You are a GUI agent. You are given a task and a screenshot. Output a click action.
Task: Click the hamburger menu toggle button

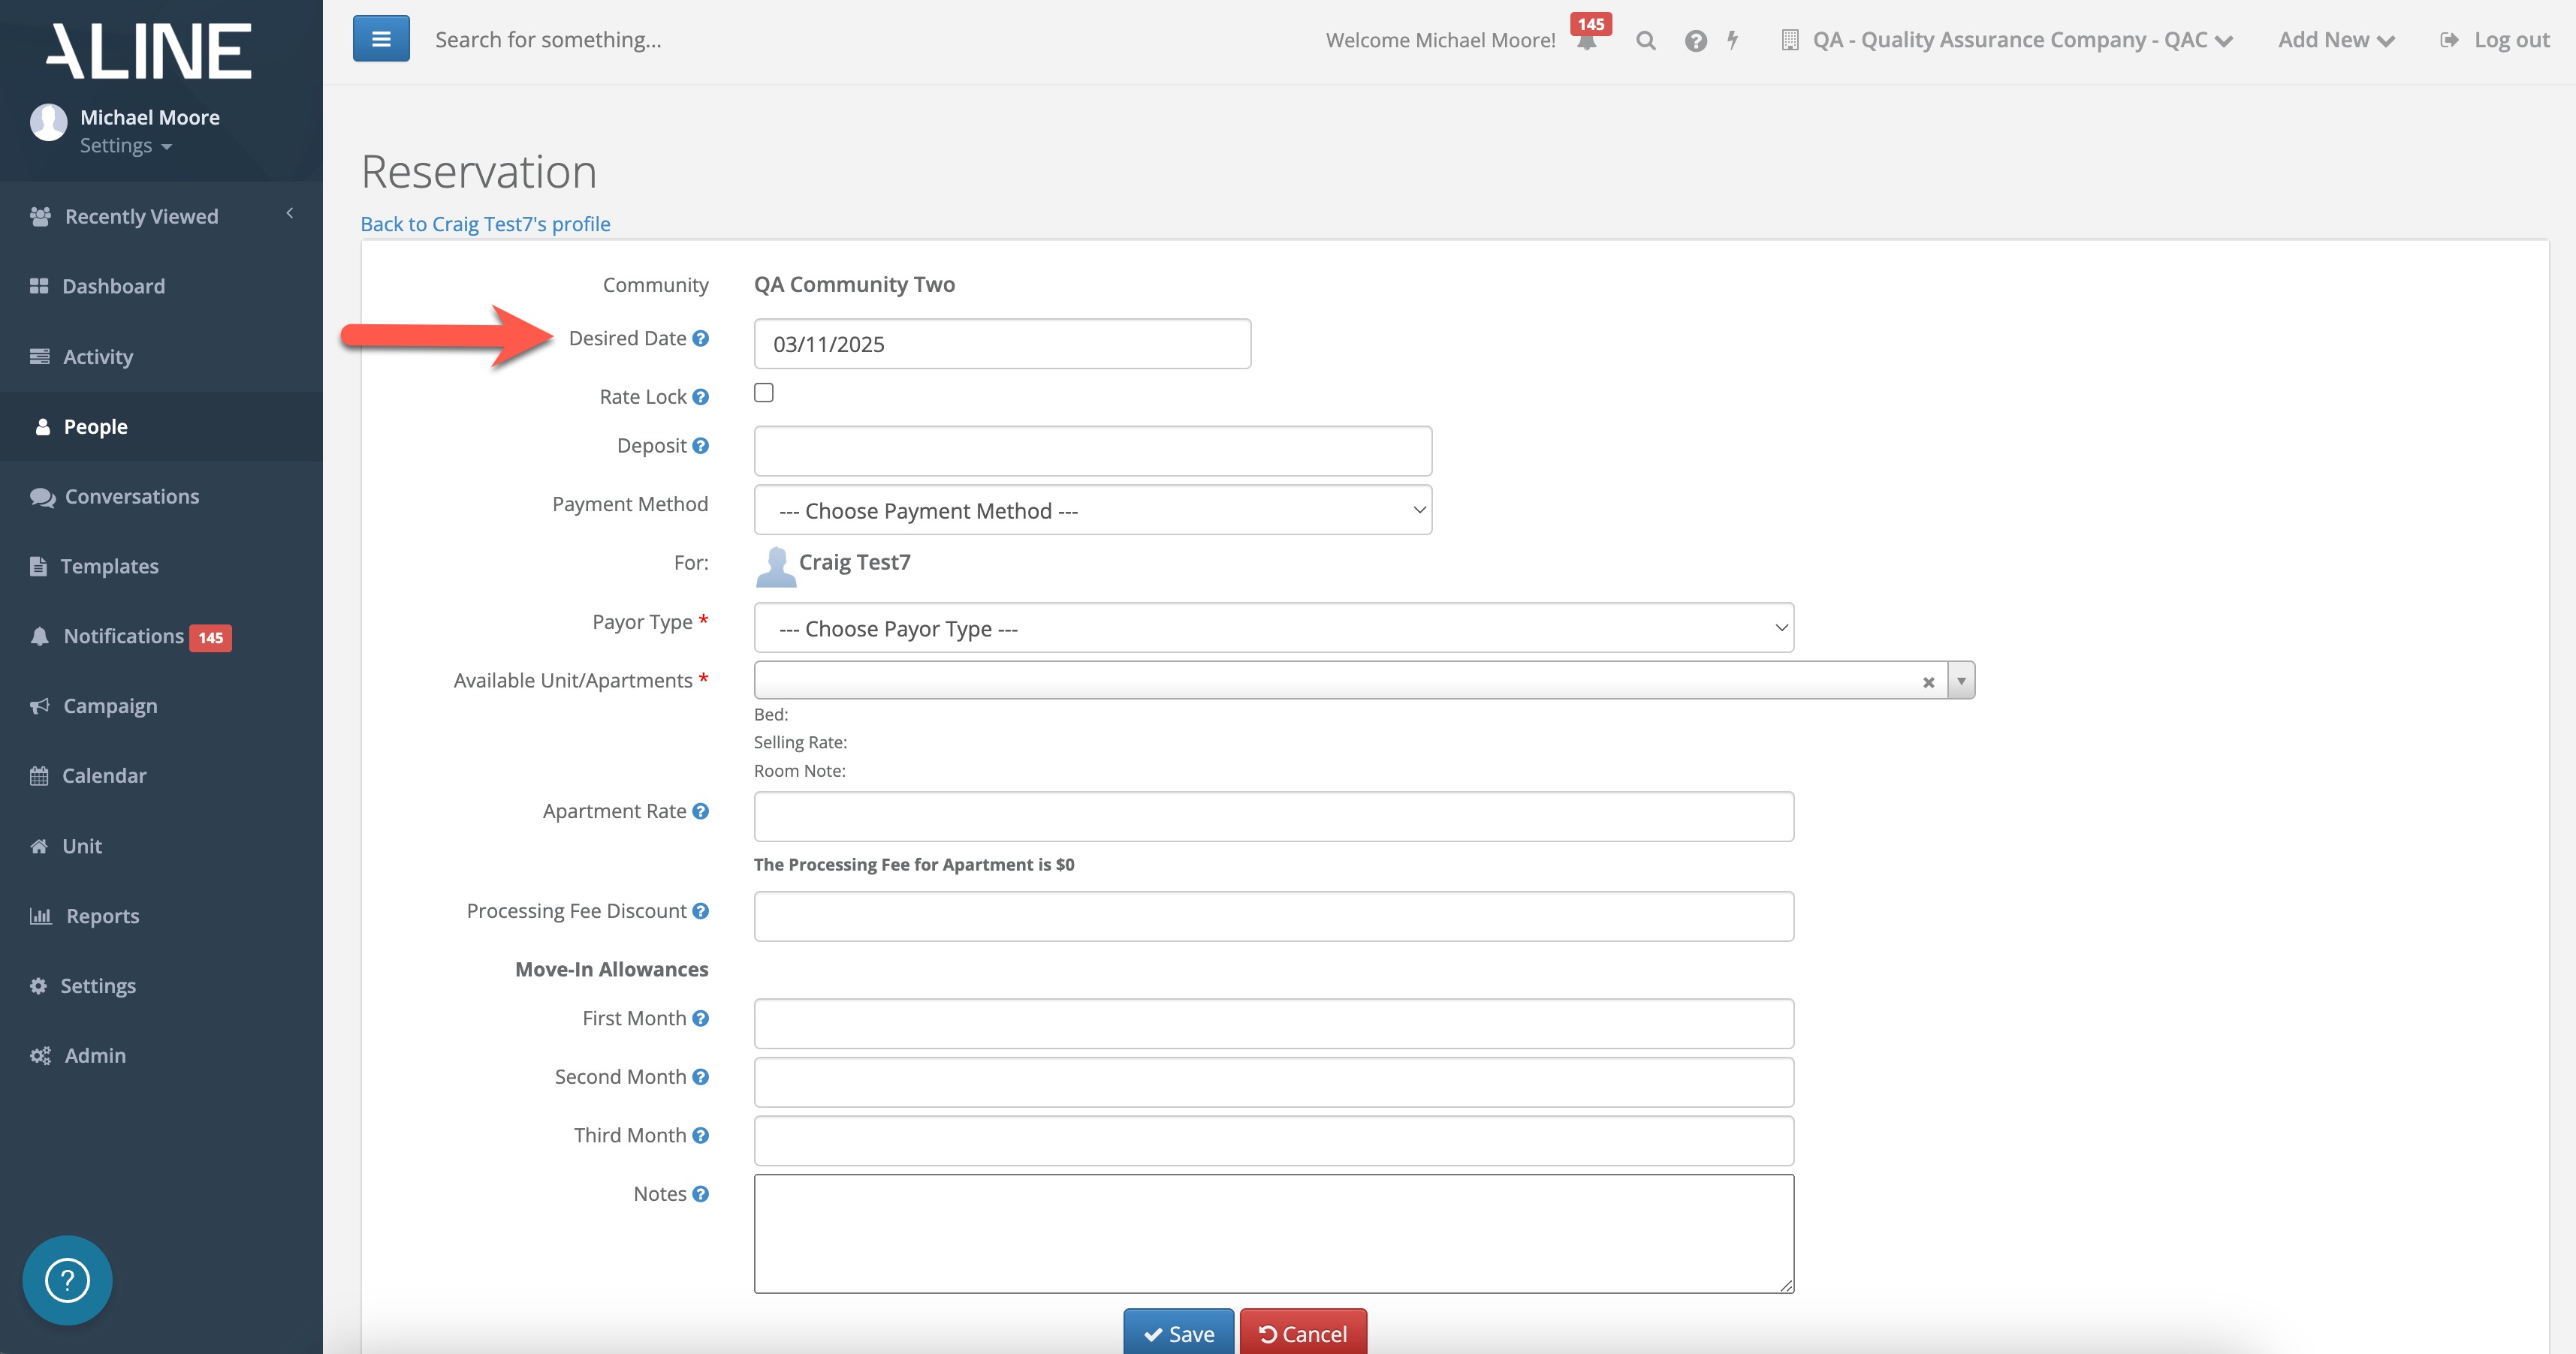[x=381, y=39]
